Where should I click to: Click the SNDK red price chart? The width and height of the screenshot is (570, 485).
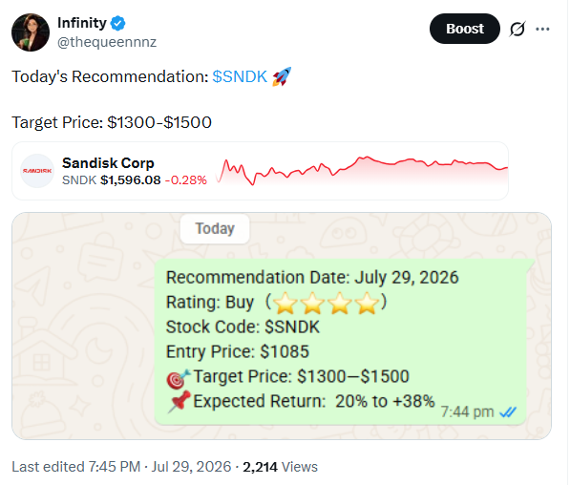click(x=362, y=171)
